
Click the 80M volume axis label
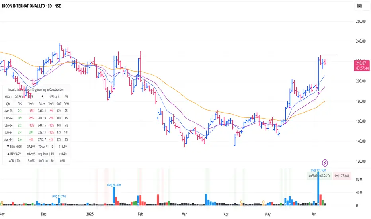[359, 180]
